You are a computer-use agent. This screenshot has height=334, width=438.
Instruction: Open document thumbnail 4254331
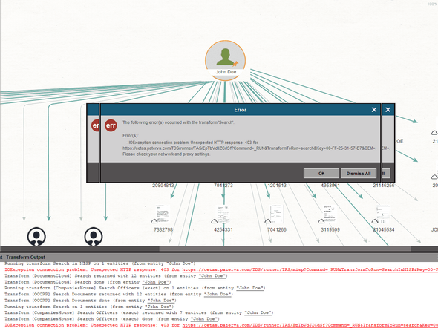click(x=223, y=214)
